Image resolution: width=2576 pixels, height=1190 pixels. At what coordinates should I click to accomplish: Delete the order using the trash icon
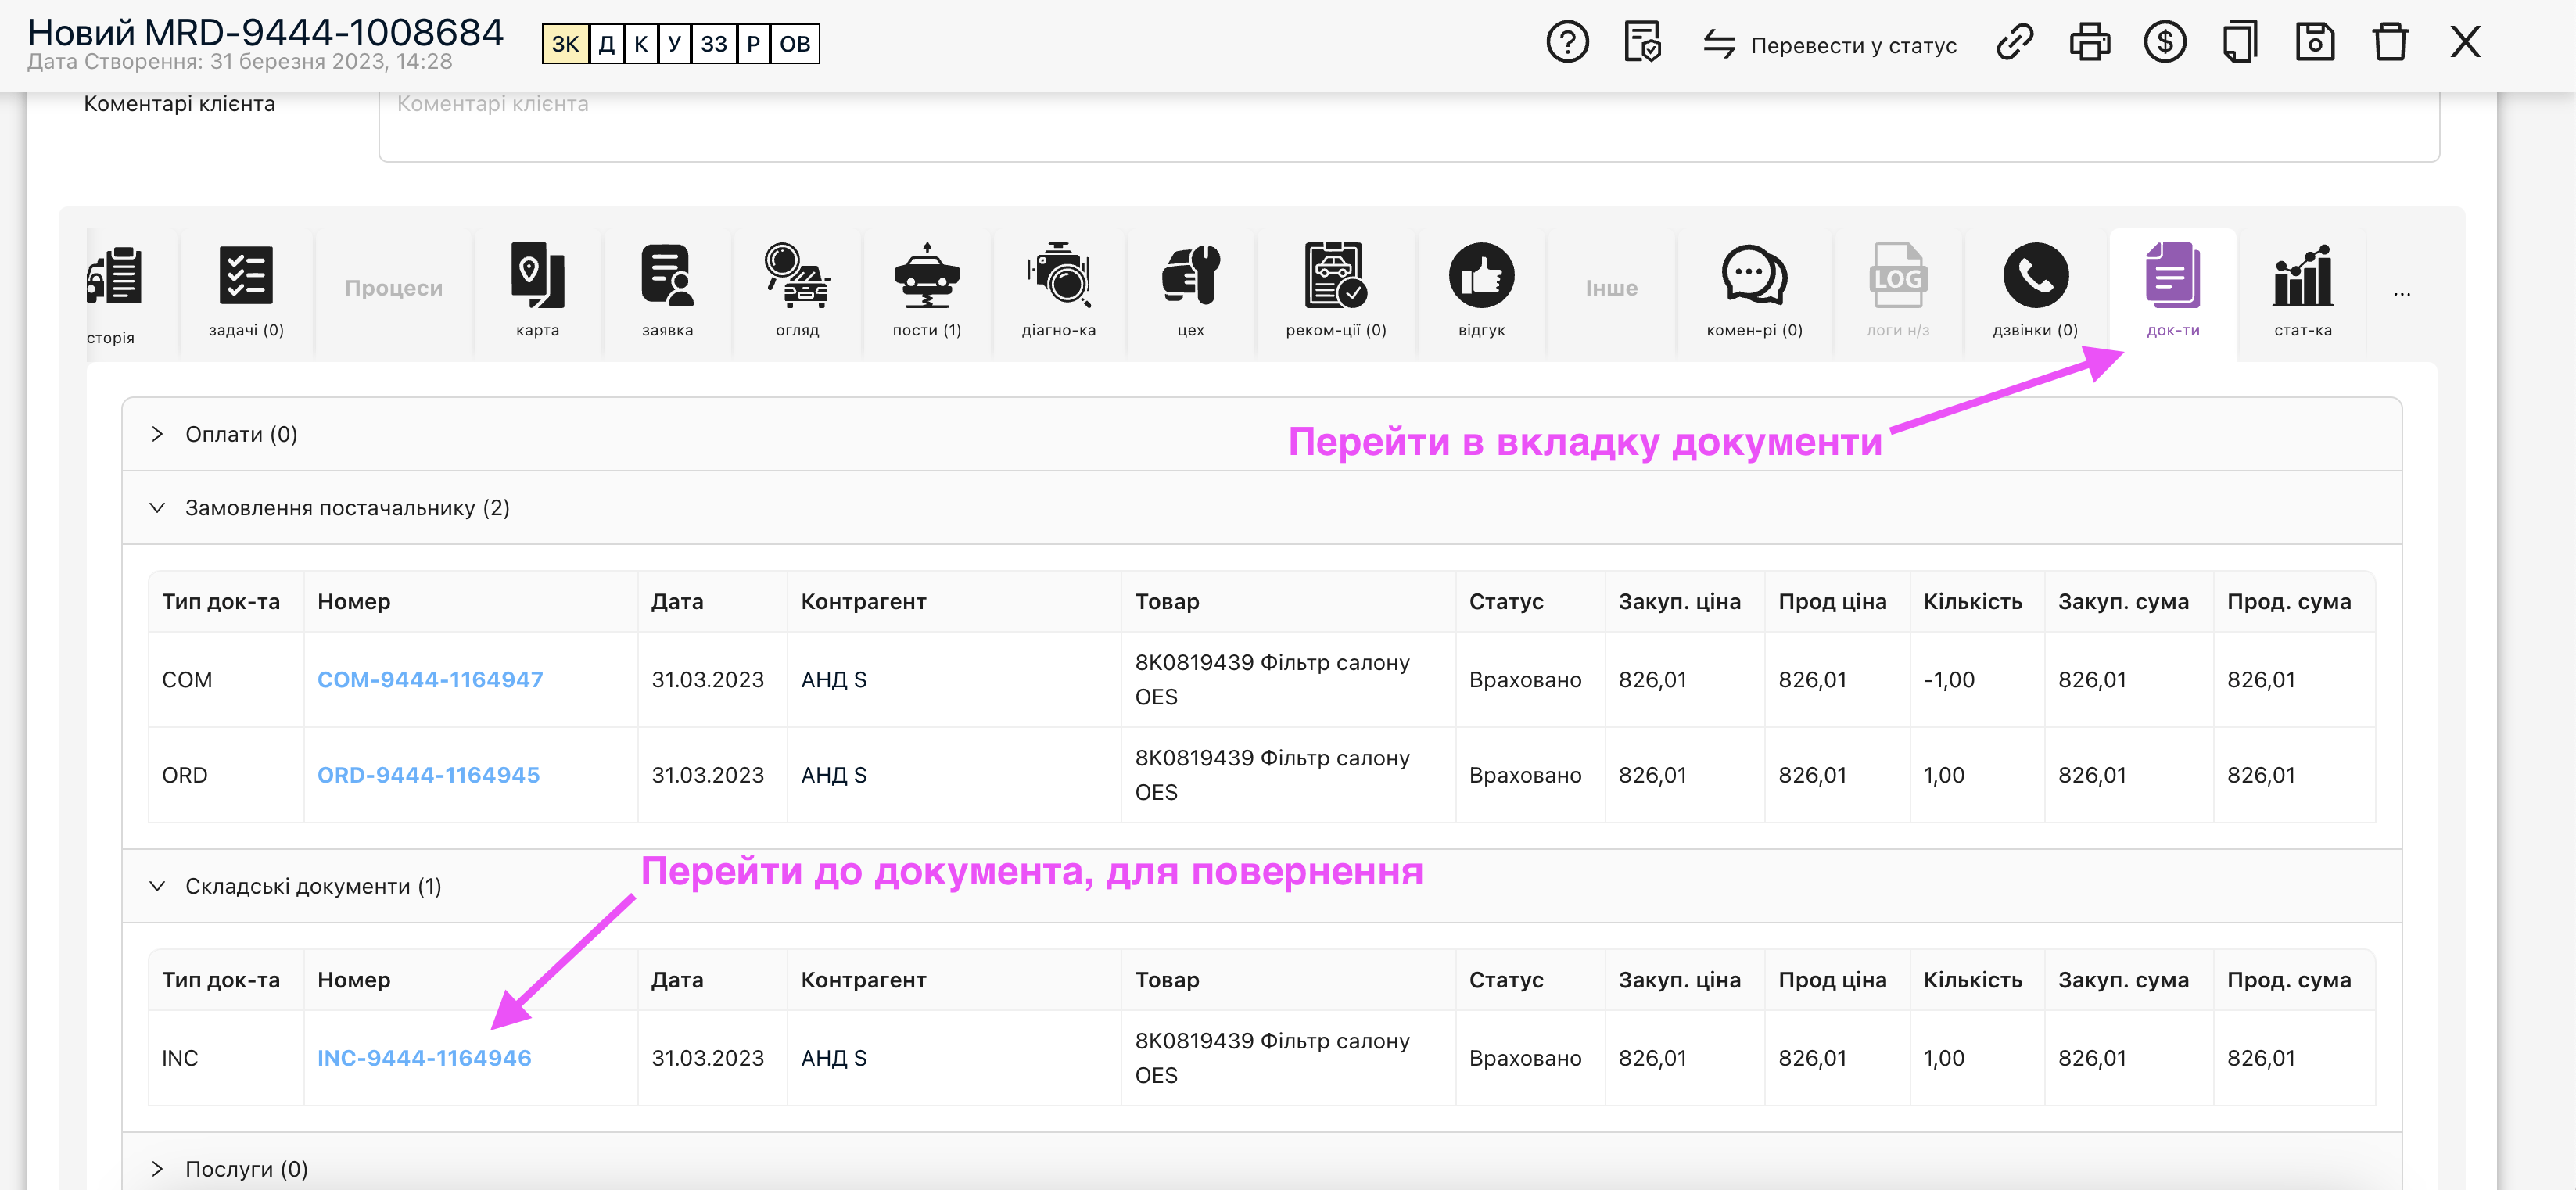tap(2390, 43)
